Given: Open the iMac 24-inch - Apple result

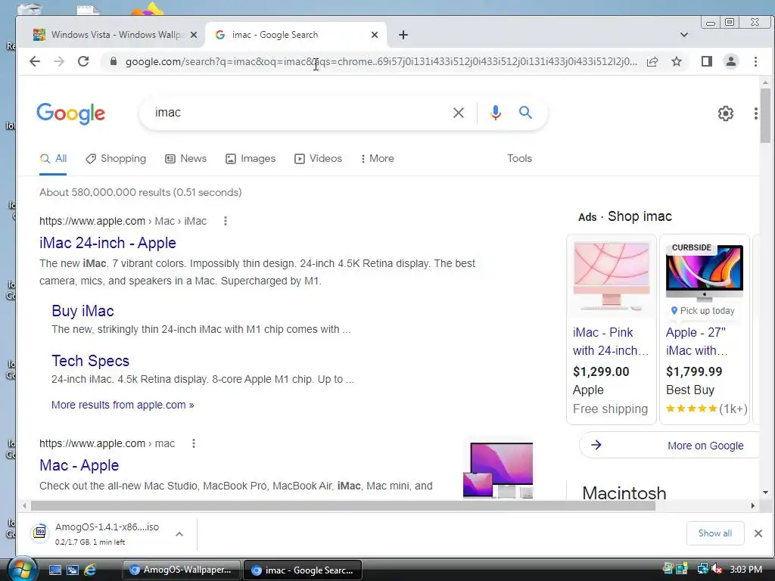Looking at the screenshot, I should [x=107, y=243].
